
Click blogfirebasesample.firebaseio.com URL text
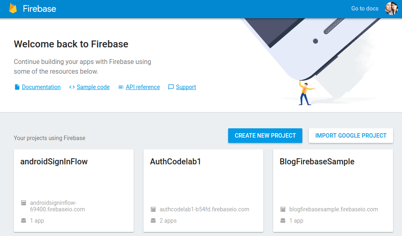point(334,209)
